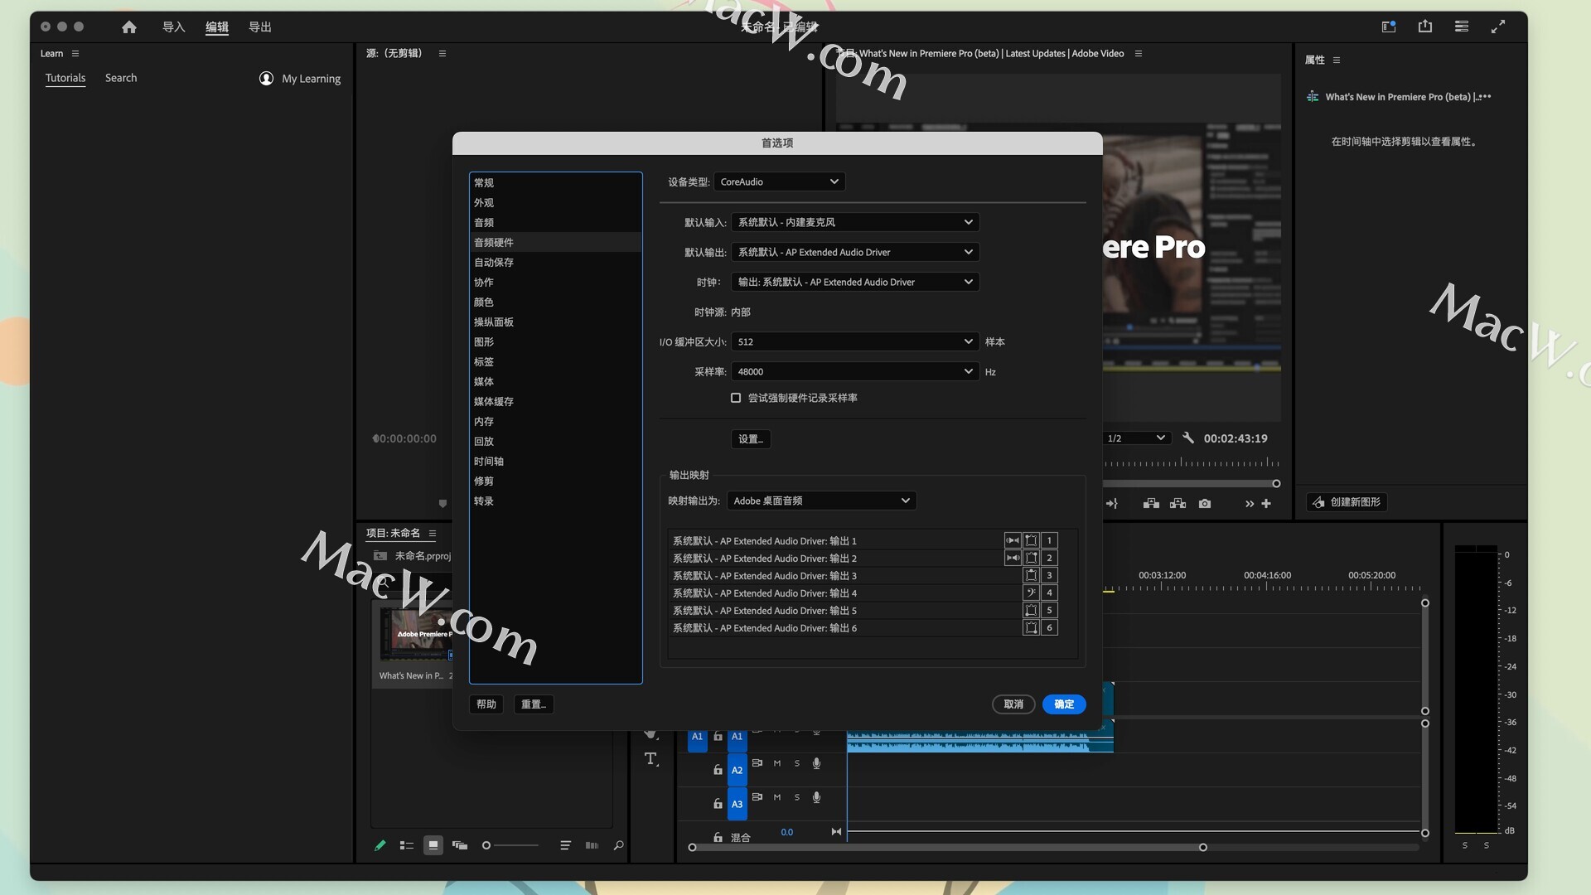Select 音频 in preferences list
Image resolution: width=1591 pixels, height=895 pixels.
point(555,222)
